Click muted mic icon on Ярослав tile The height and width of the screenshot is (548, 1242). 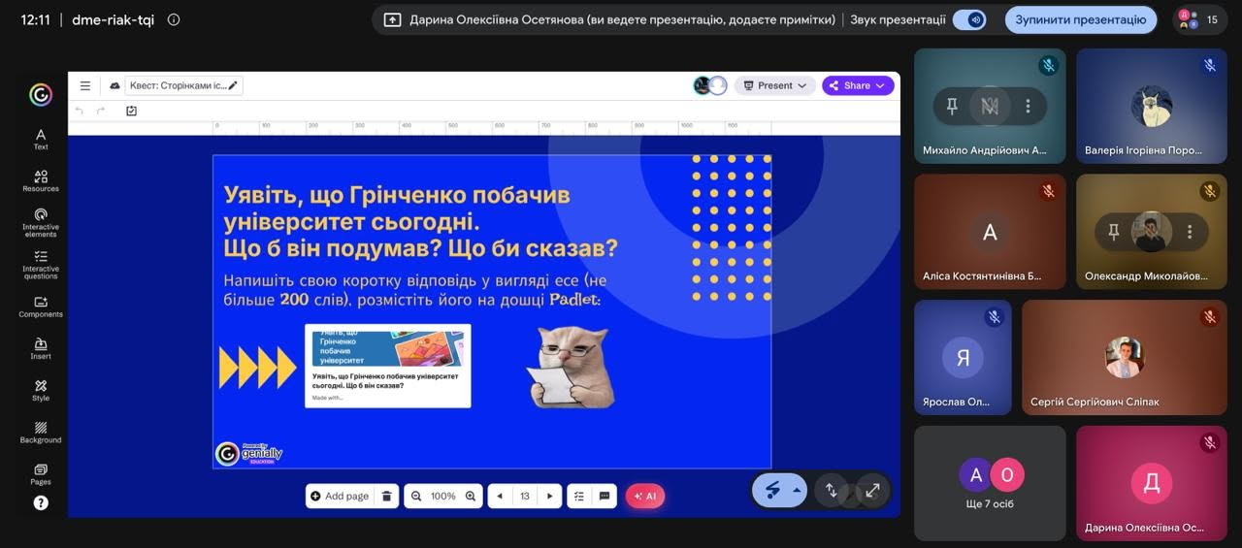click(994, 316)
